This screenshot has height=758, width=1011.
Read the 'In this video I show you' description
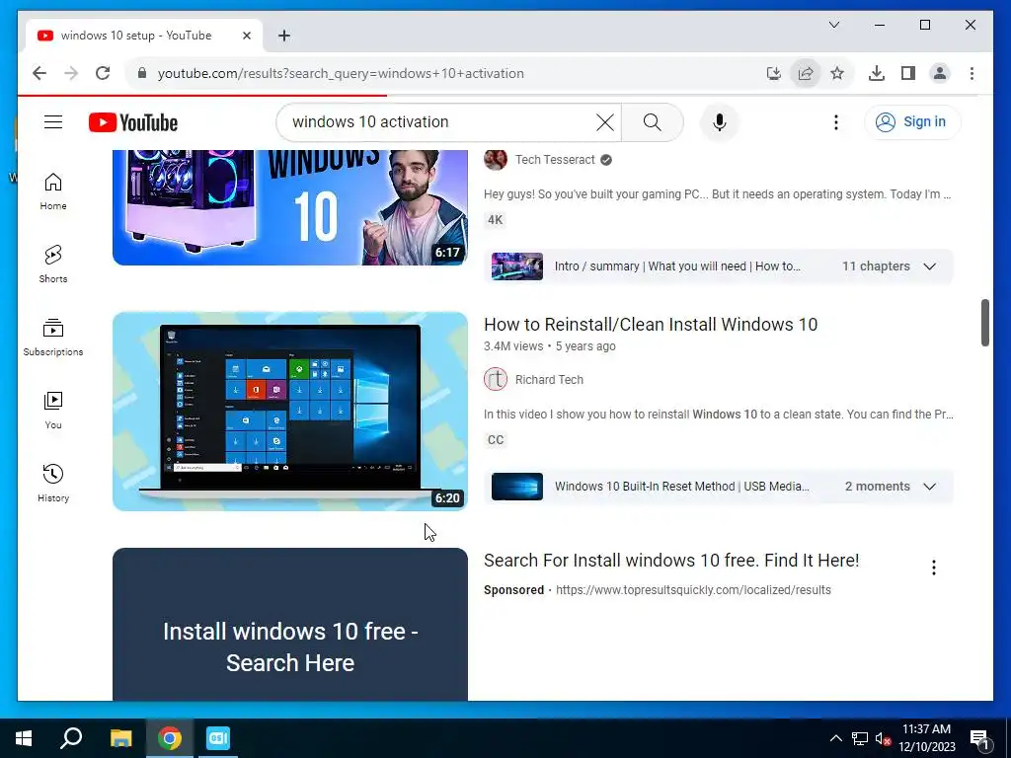[x=719, y=414]
